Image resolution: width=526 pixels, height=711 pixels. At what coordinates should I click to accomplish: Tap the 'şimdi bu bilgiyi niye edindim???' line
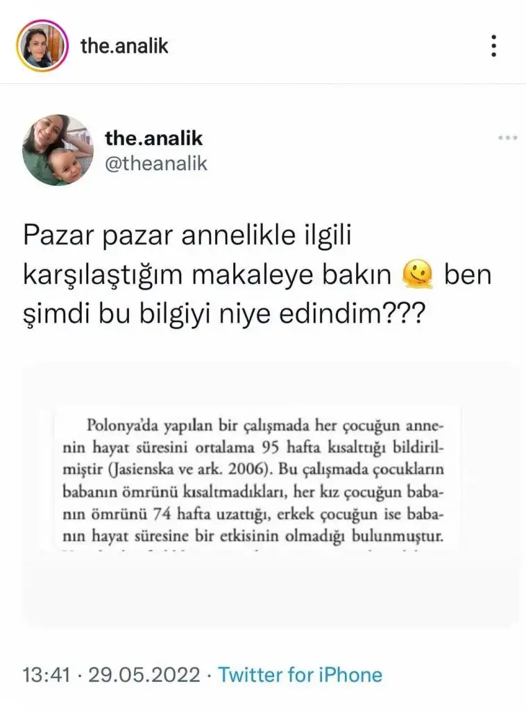(x=225, y=315)
